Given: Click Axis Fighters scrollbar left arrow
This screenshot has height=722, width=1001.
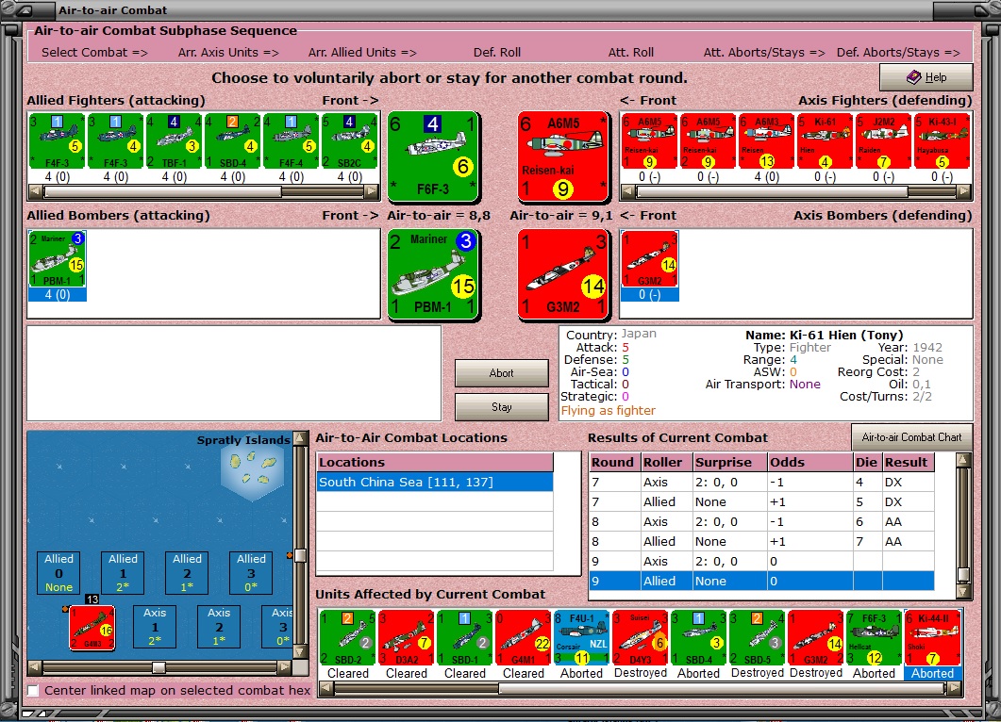Looking at the screenshot, I should point(629,191).
